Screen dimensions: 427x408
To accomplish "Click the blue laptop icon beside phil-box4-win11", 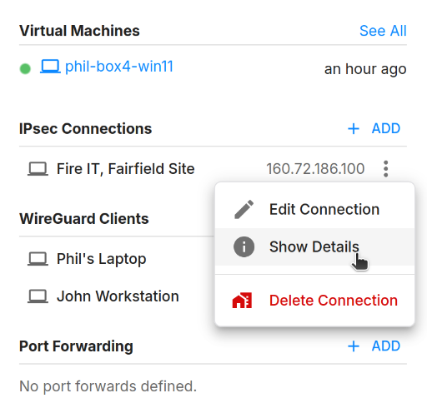I will tap(50, 67).
